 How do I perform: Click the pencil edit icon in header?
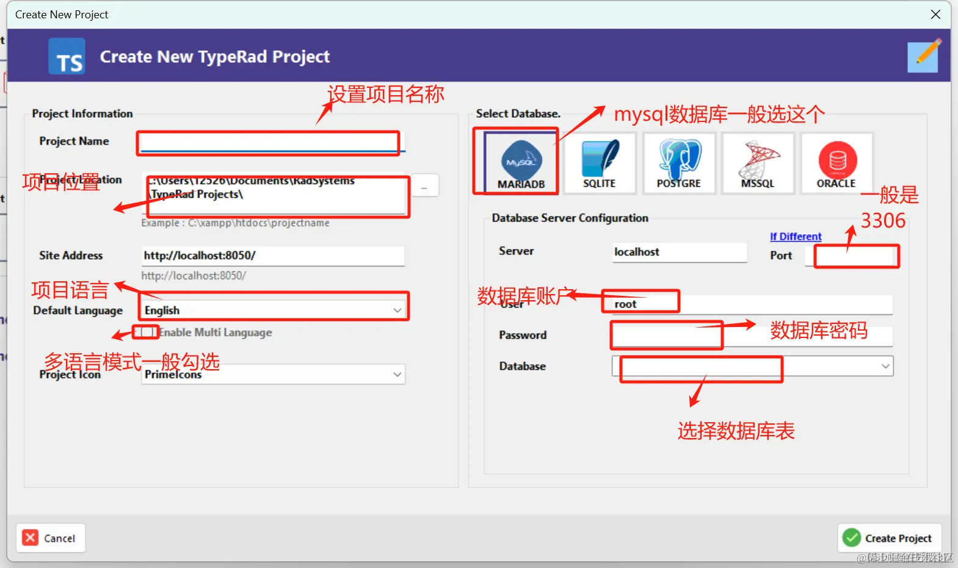point(924,56)
